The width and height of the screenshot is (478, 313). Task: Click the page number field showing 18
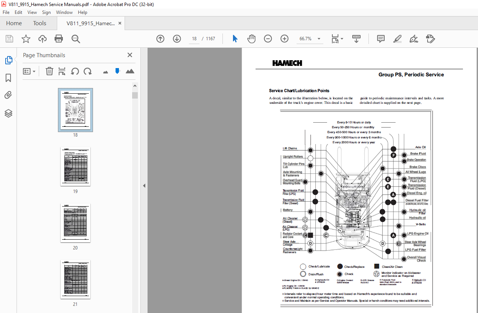click(194, 39)
